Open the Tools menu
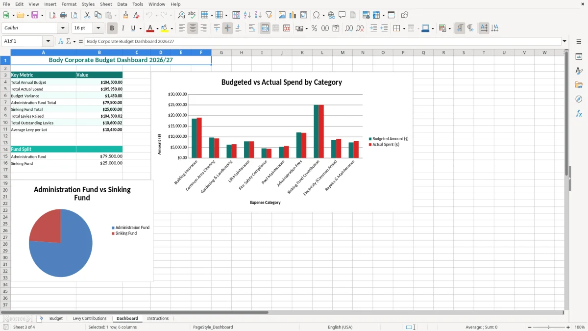The image size is (588, 331). coord(138,4)
